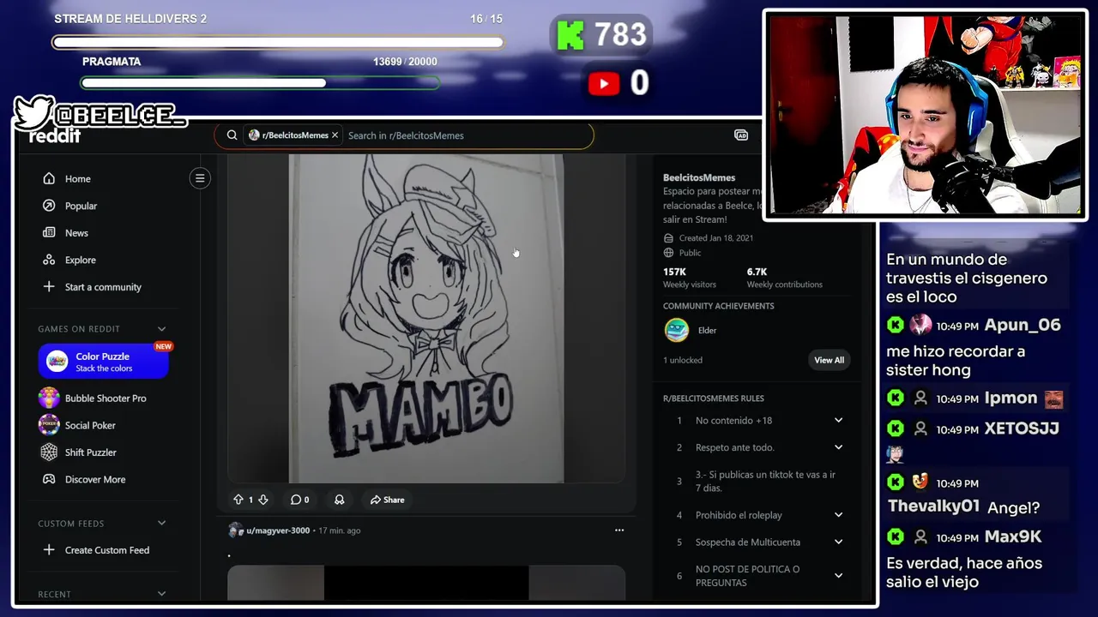Image resolution: width=1098 pixels, height=617 pixels.
Task: Collapse the Custom Feeds section
Action: (x=161, y=524)
